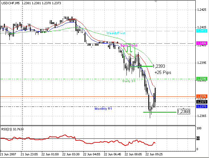Select the 1.2376 orange price tag
Image resolution: width=209 pixels, height=158 pixels.
coord(202,96)
